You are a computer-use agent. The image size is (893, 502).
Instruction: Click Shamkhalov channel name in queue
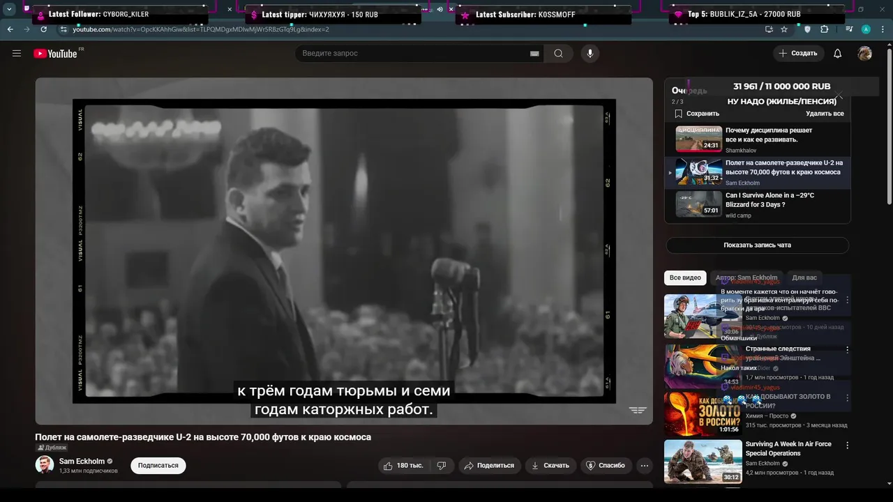(741, 151)
